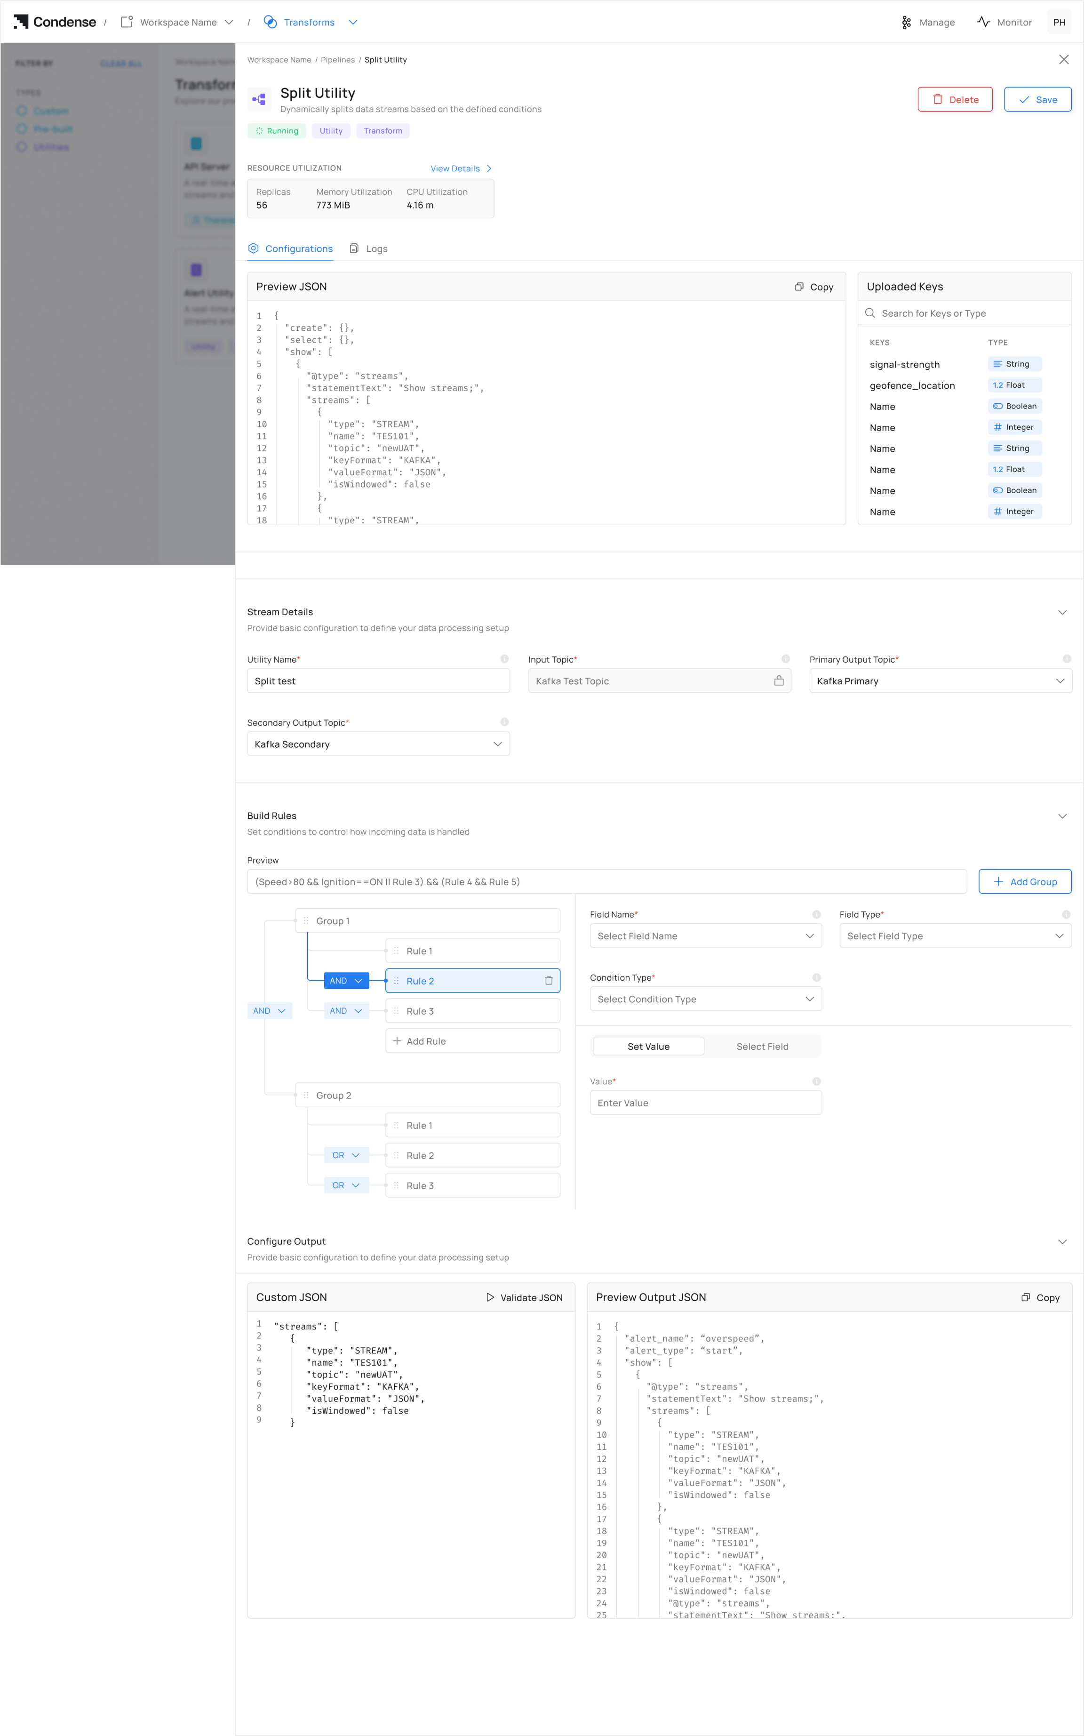The image size is (1084, 1736).
Task: Select the signal-strength key
Action: pyautogui.click(x=904, y=364)
